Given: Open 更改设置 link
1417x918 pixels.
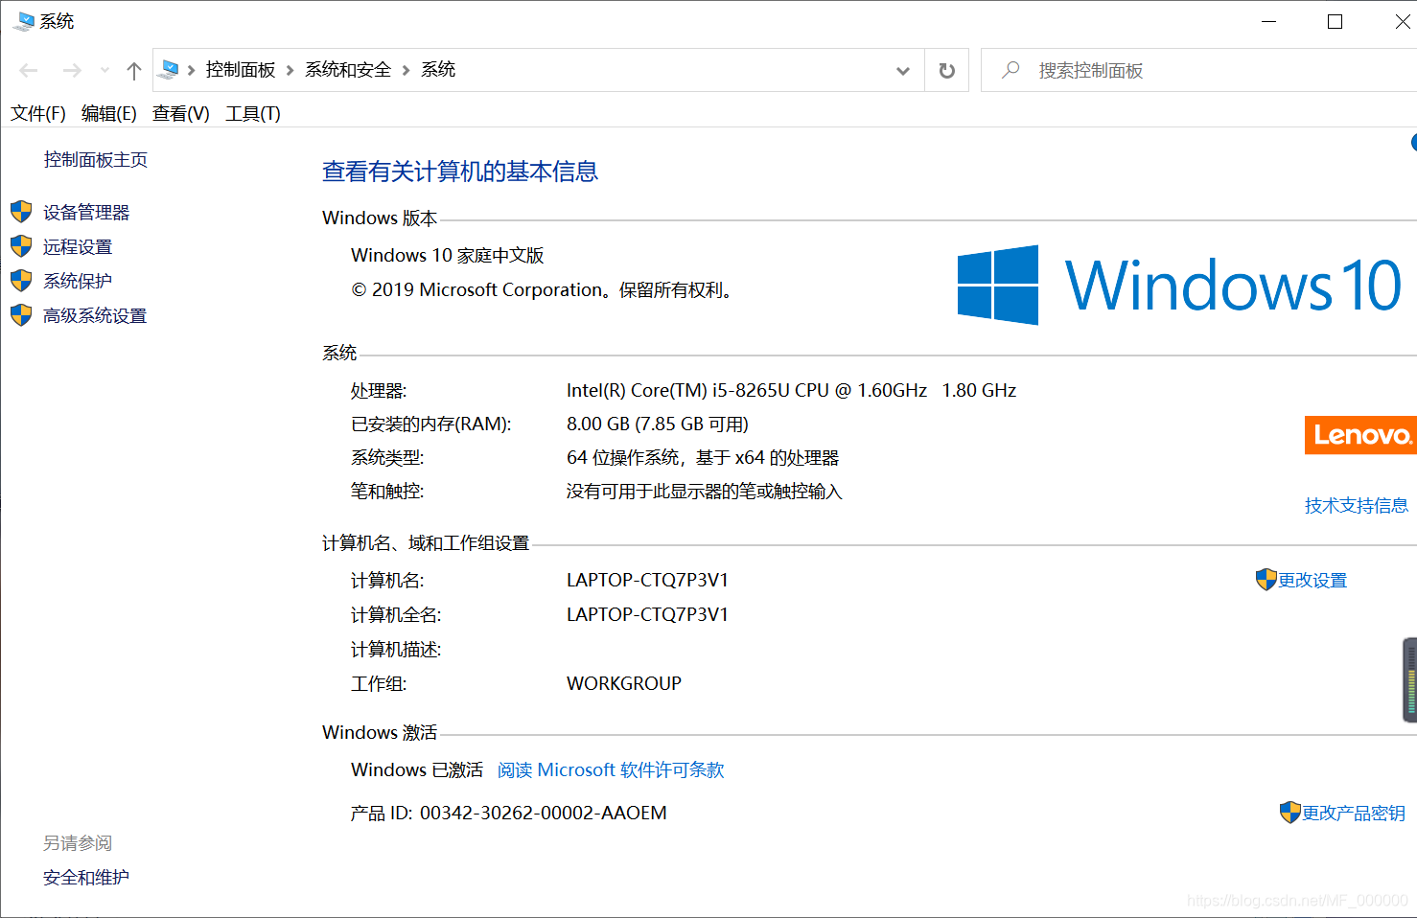Looking at the screenshot, I should click(x=1312, y=580).
